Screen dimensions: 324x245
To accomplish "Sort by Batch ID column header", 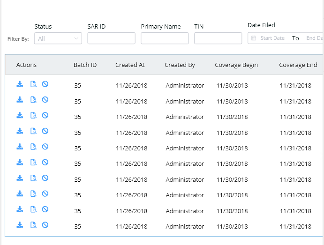I will pyautogui.click(x=85, y=65).
